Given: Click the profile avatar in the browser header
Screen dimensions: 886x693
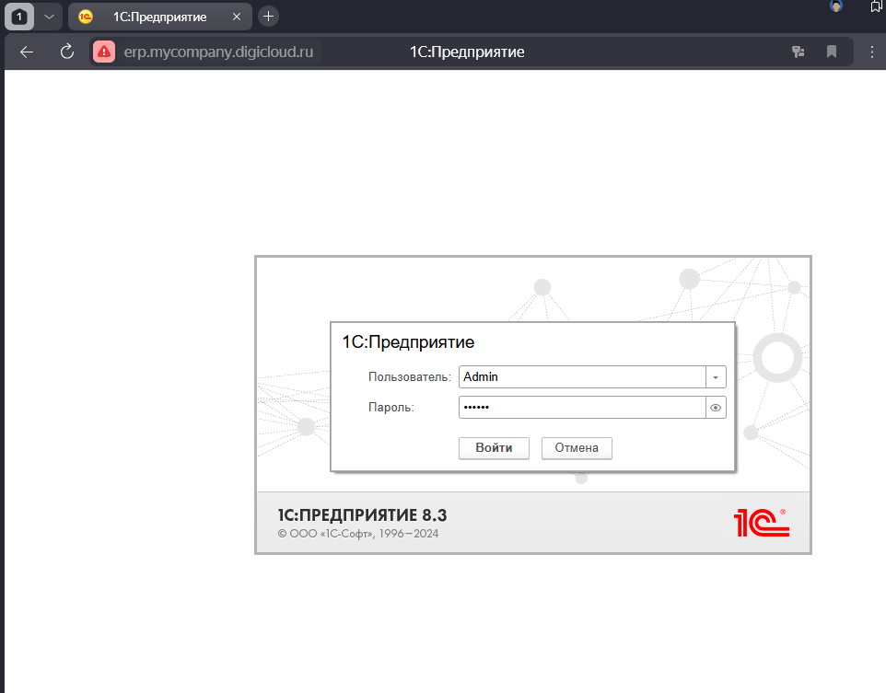Looking at the screenshot, I should coord(834,7).
